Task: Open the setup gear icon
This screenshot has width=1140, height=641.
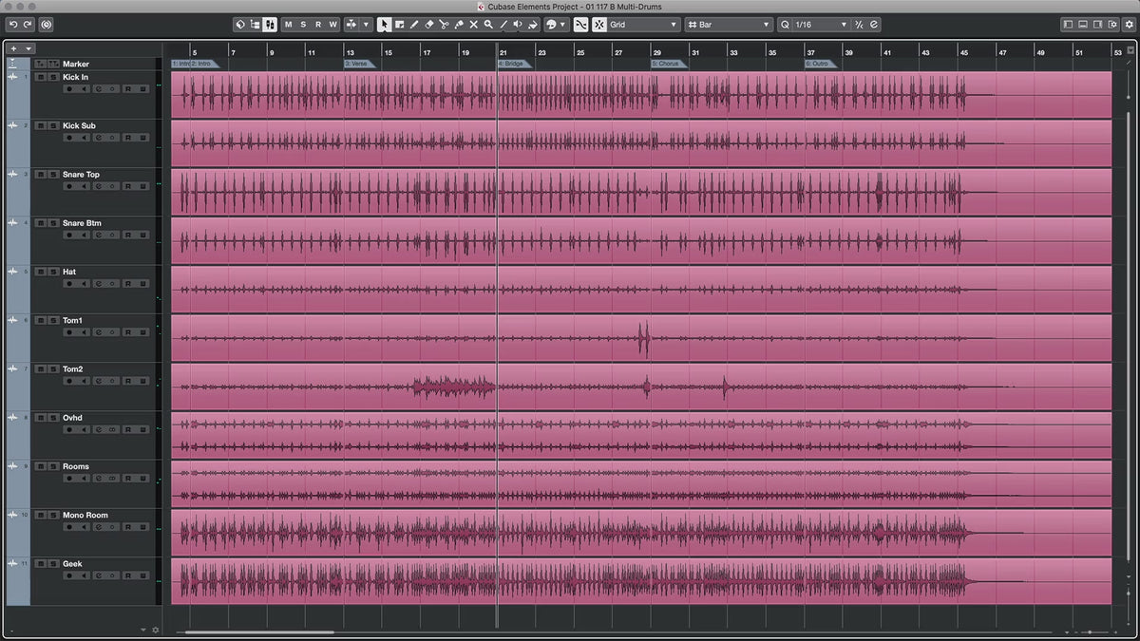Action: coord(1129,25)
